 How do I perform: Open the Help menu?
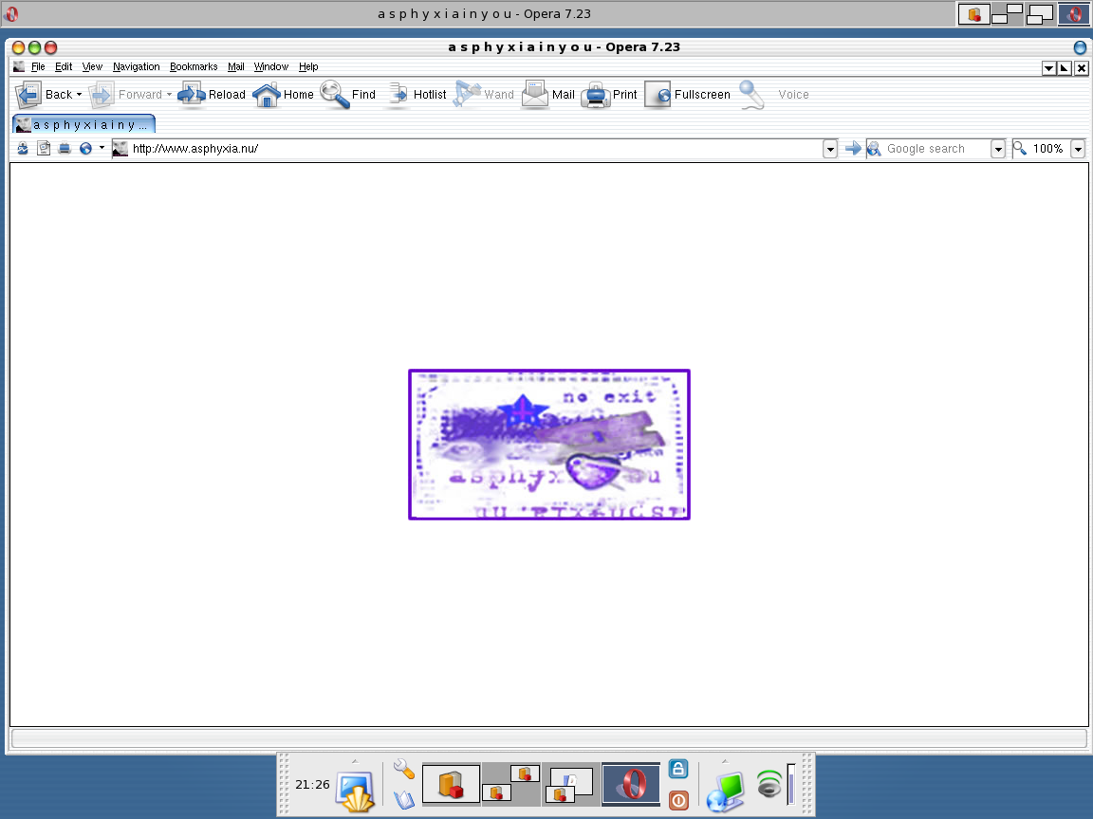pos(308,67)
